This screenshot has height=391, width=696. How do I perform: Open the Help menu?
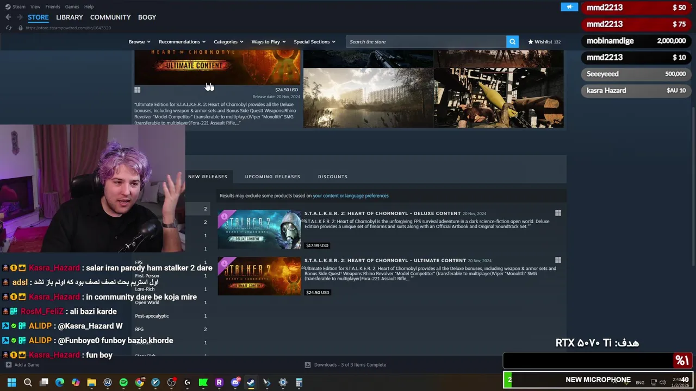pyautogui.click(x=89, y=7)
